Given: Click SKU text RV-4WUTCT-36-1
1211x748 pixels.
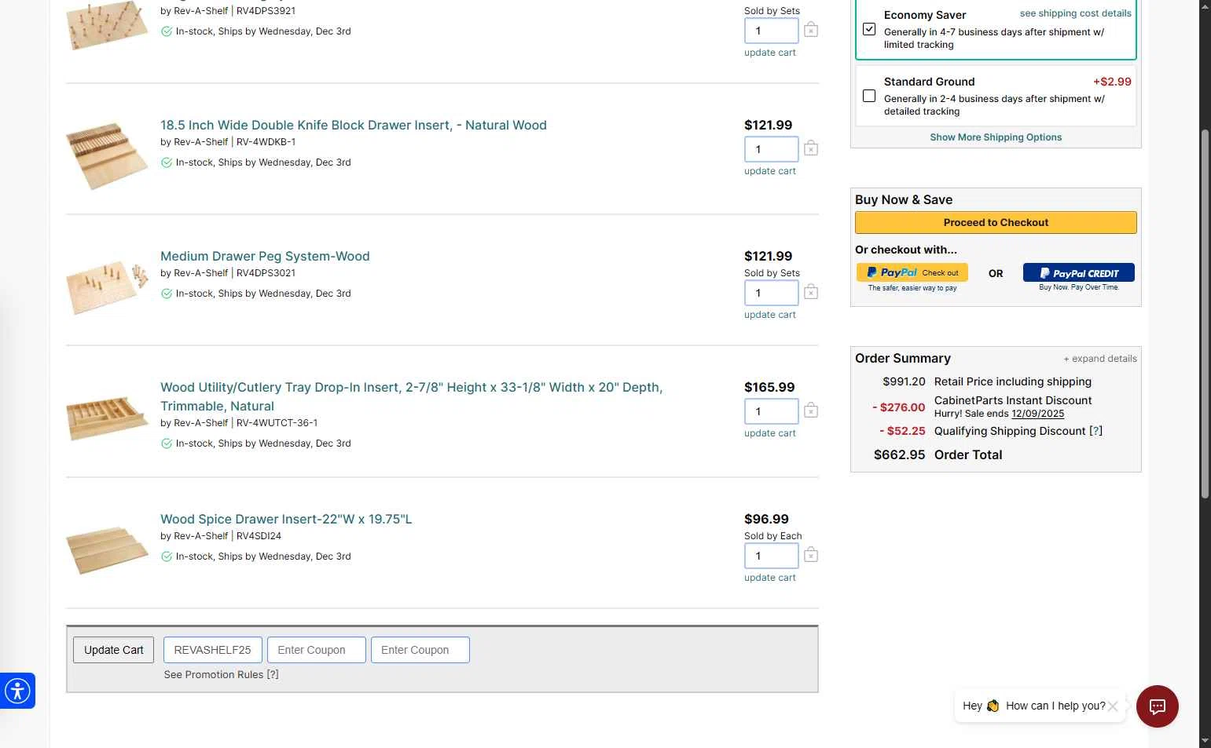Looking at the screenshot, I should (x=277, y=423).
